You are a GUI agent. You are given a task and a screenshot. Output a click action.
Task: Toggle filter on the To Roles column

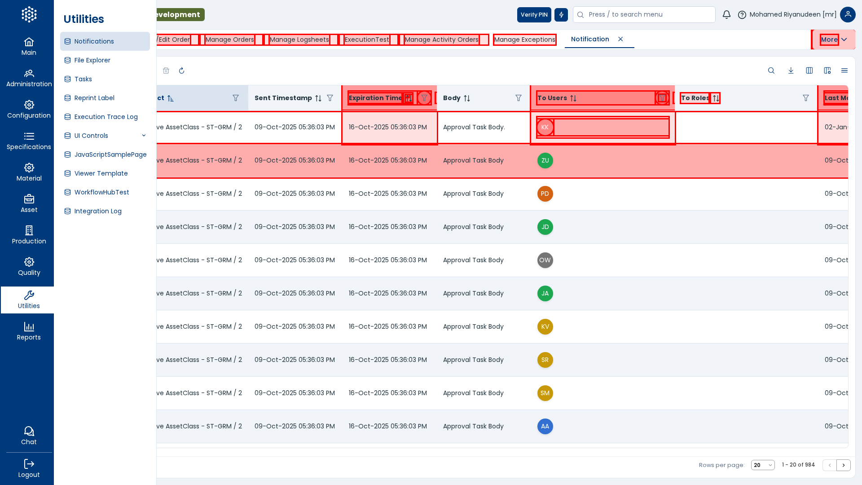tap(805, 98)
